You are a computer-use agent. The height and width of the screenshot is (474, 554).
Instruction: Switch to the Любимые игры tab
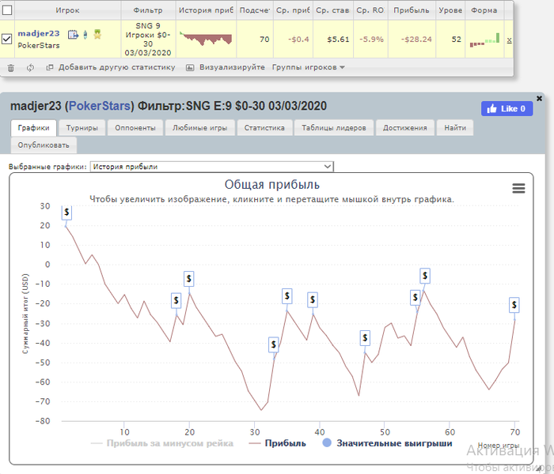200,128
